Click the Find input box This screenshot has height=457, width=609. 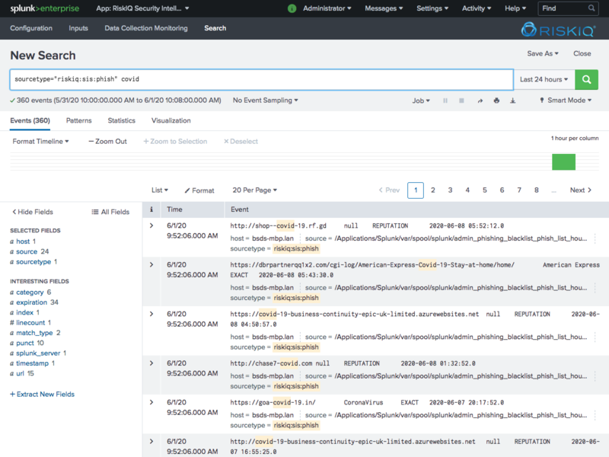(567, 8)
